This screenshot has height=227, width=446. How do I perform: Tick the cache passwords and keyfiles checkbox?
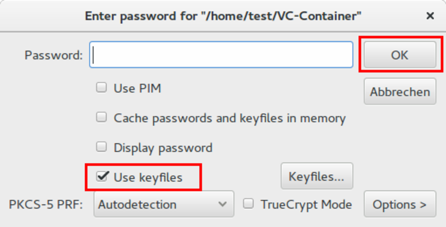click(101, 118)
